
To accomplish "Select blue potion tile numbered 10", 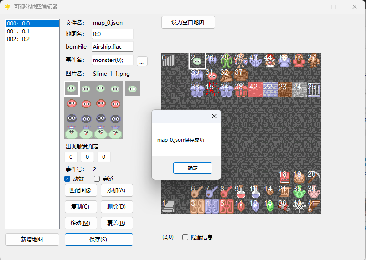I will click(x=256, y=192).
